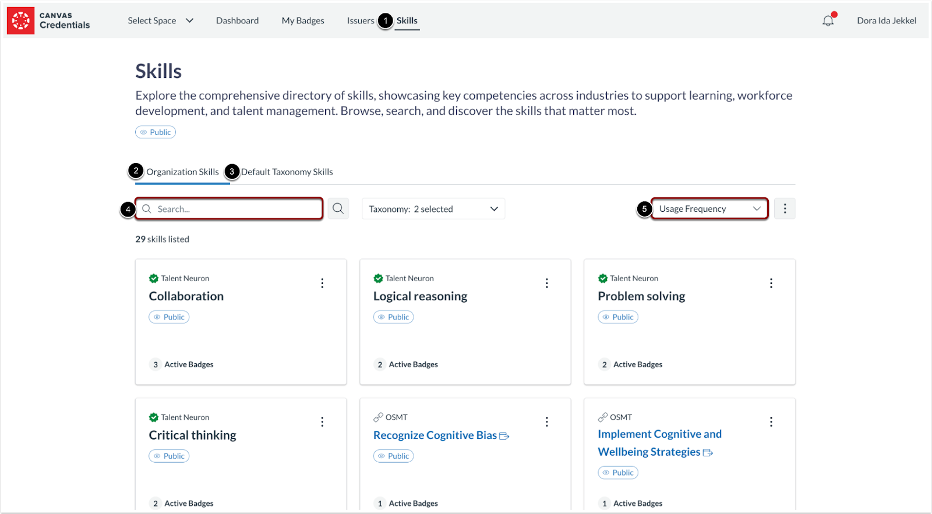The image size is (932, 514).
Task: Open Recognize Cognitive Bias card menu
Action: pyautogui.click(x=546, y=422)
